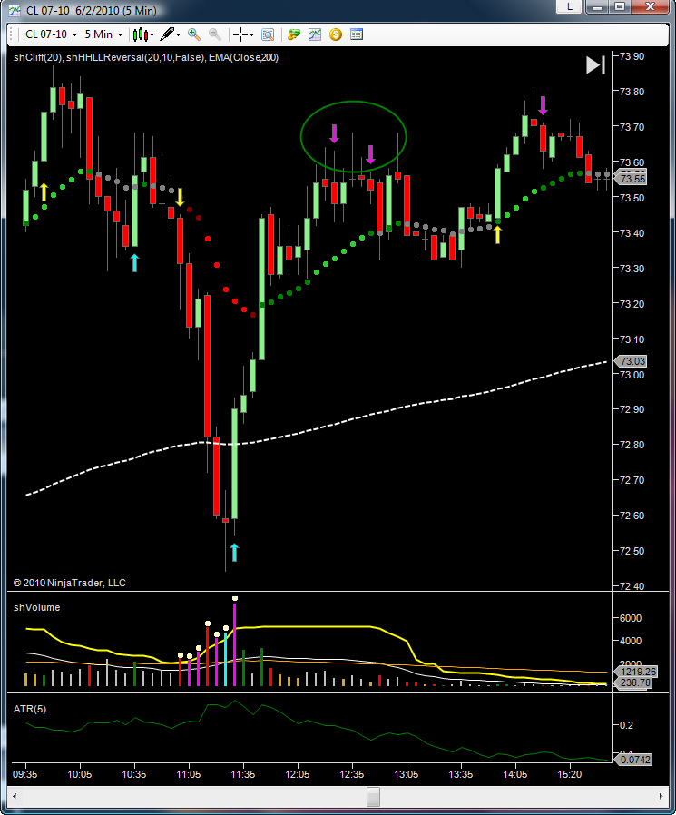The height and width of the screenshot is (815, 676).
Task: Close the chart window
Action: (650, 6)
